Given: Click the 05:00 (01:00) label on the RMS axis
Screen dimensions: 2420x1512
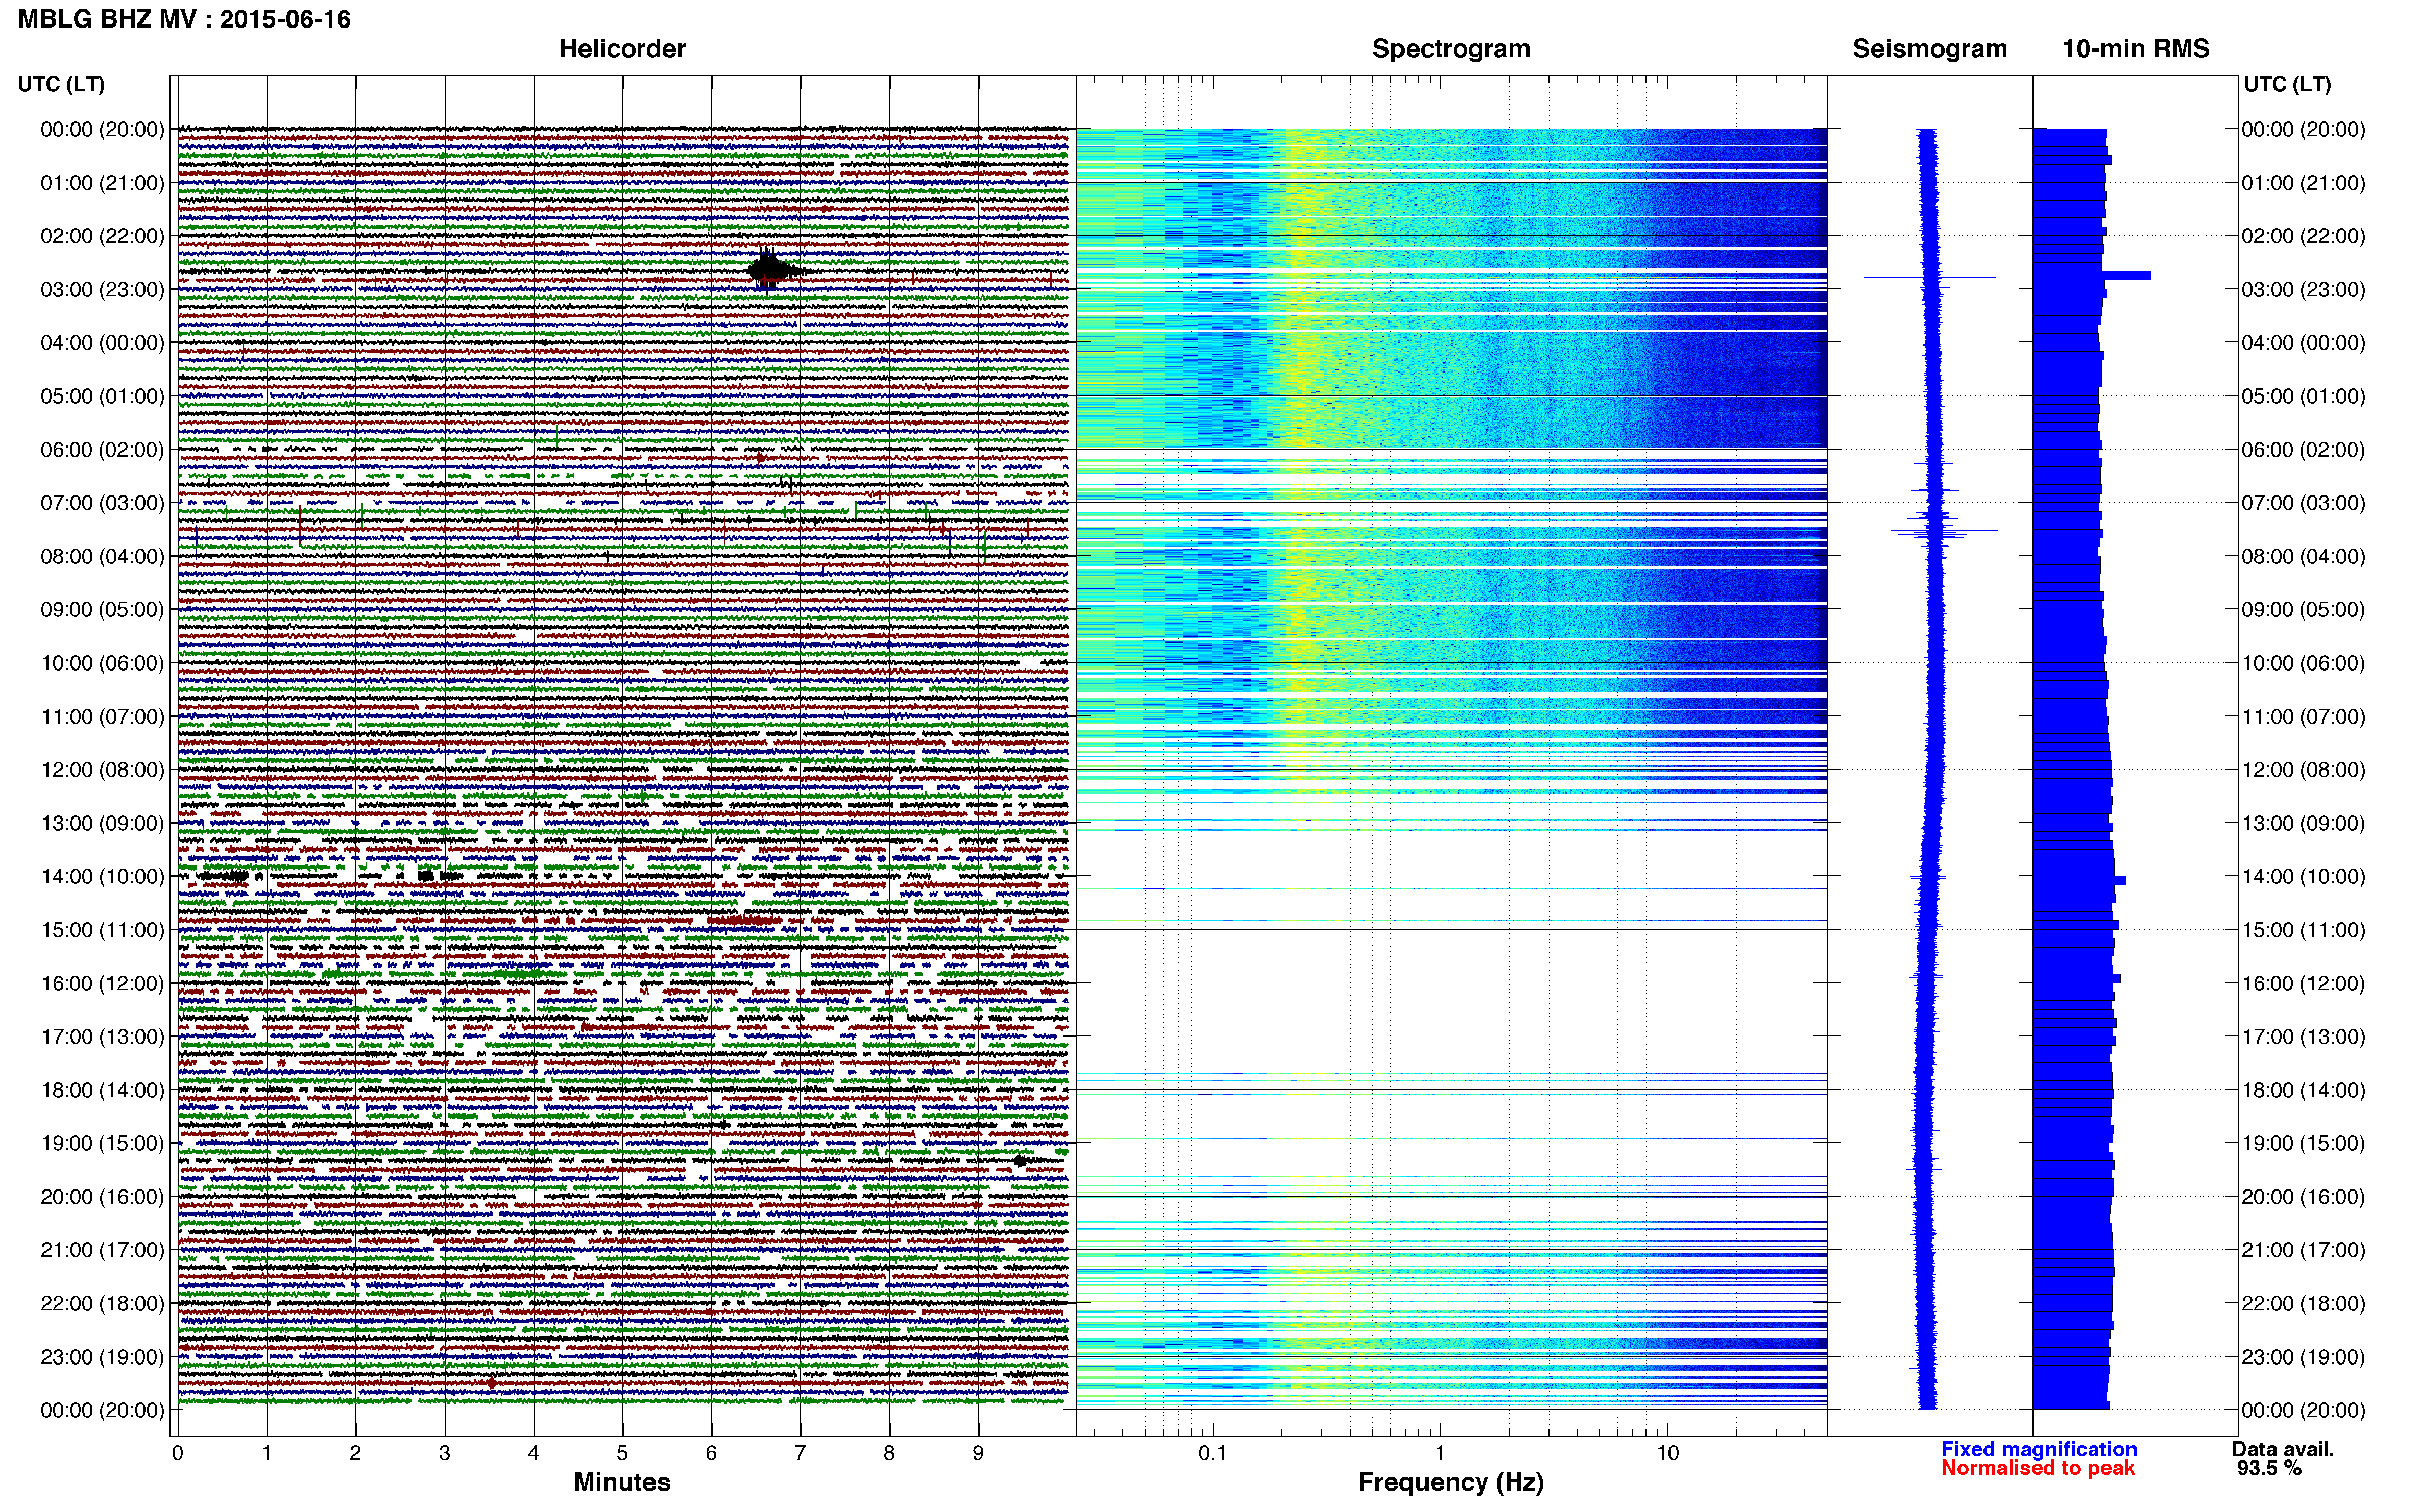Looking at the screenshot, I should click(x=2304, y=396).
